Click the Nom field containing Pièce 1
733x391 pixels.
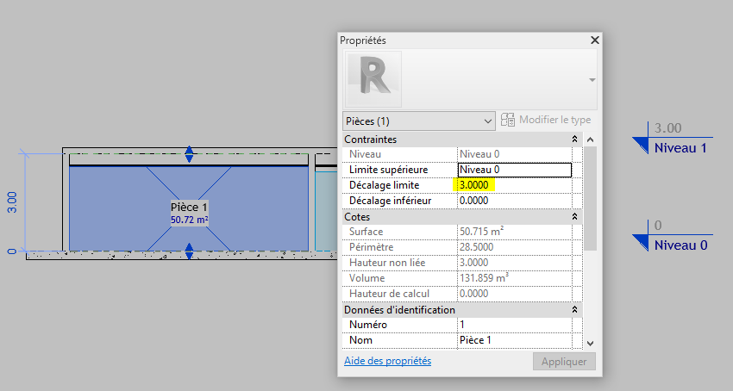pos(514,340)
